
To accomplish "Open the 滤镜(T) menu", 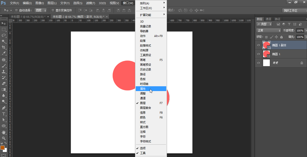I will [91, 3].
